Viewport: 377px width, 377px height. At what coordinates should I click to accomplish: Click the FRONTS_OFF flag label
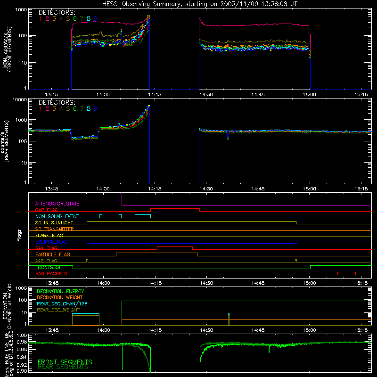[49, 267]
